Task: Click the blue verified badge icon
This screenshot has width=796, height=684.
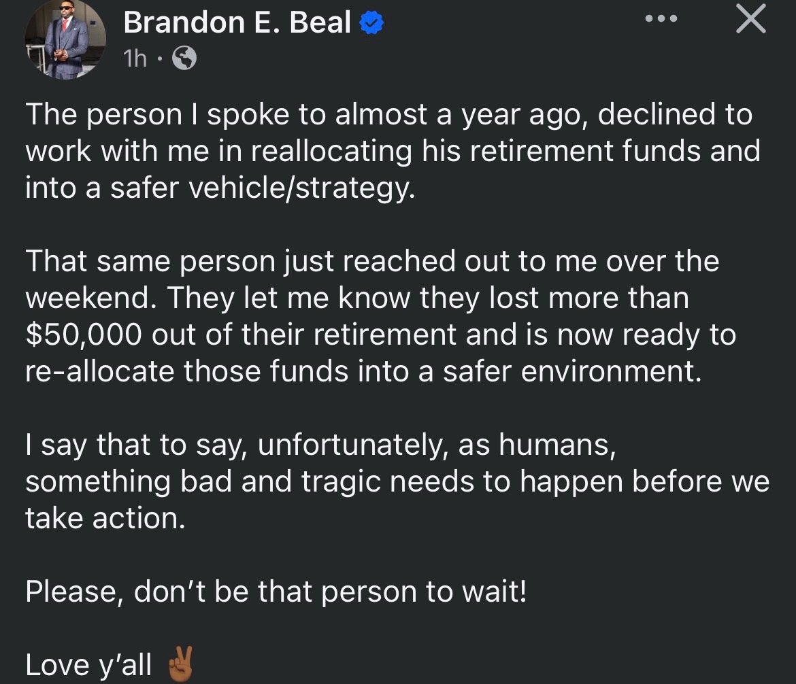Action: coord(371,23)
